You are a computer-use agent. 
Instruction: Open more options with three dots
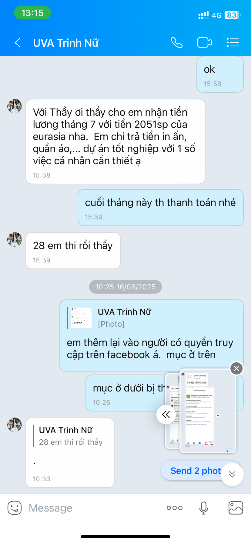tap(175, 508)
